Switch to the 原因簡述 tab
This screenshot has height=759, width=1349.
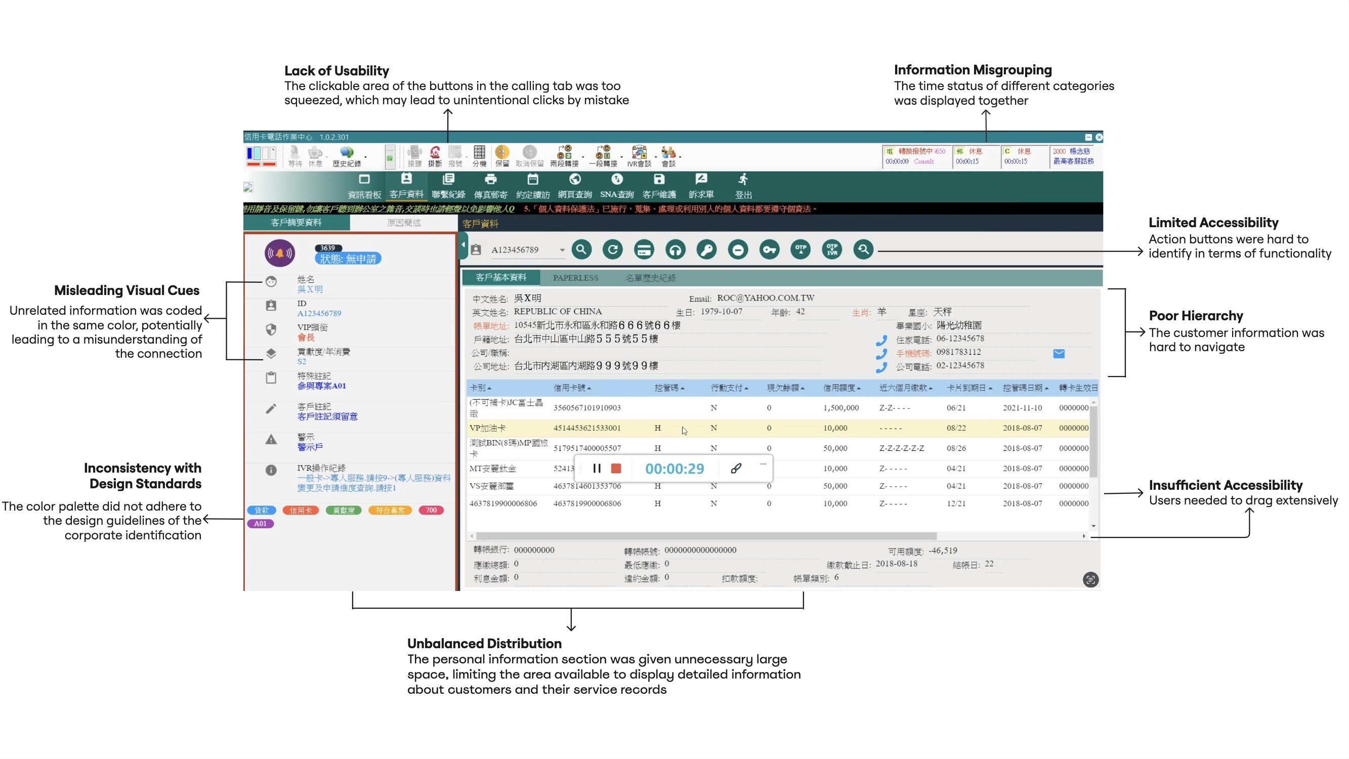[x=404, y=223]
